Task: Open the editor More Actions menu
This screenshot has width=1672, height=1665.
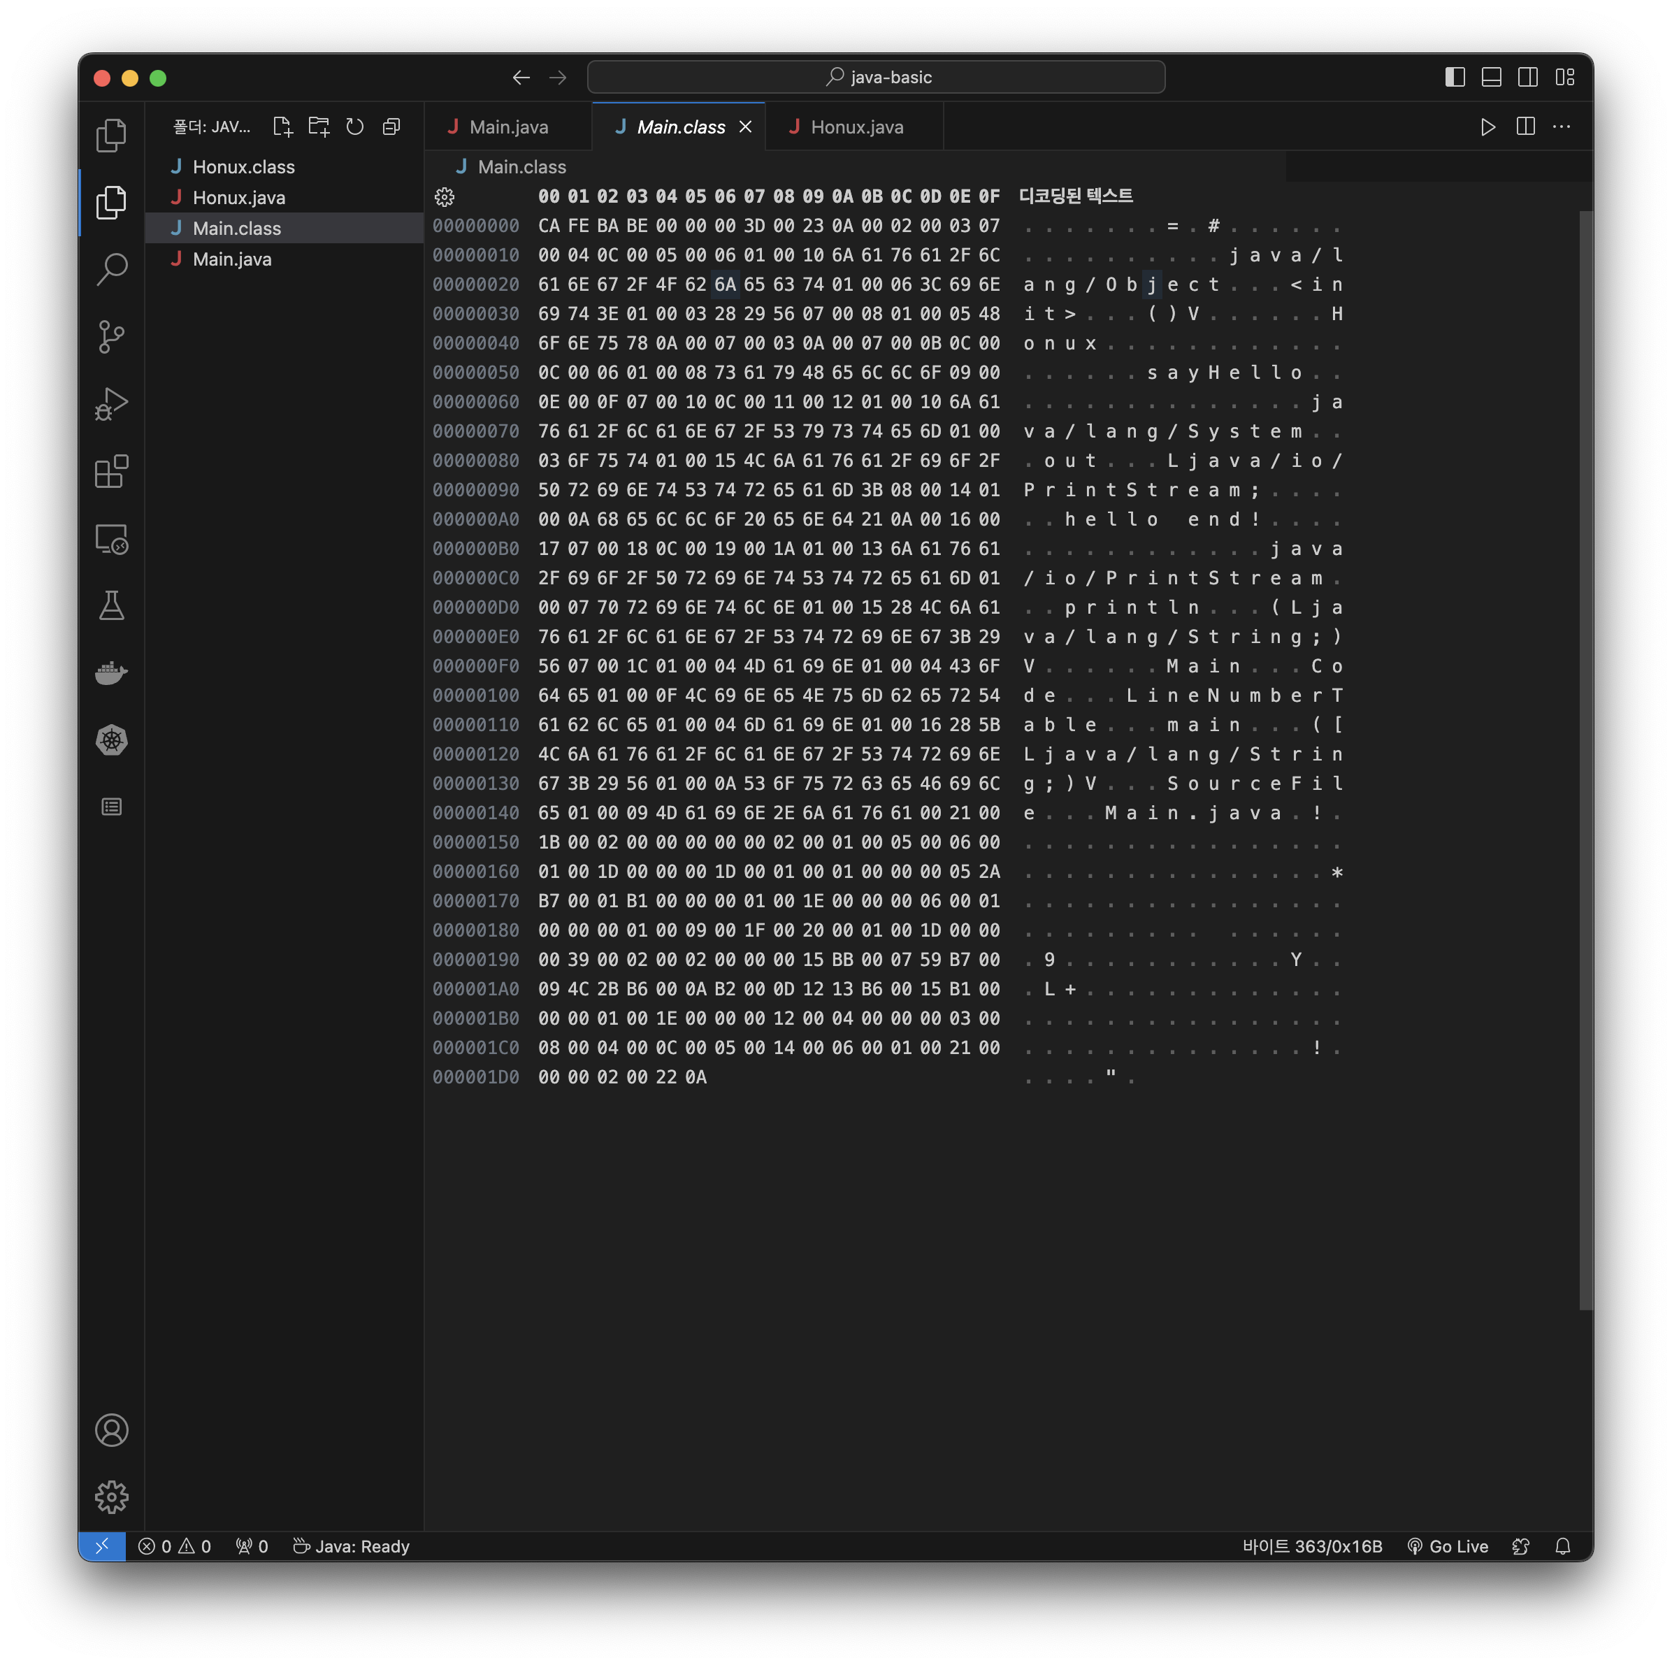Action: (x=1562, y=127)
